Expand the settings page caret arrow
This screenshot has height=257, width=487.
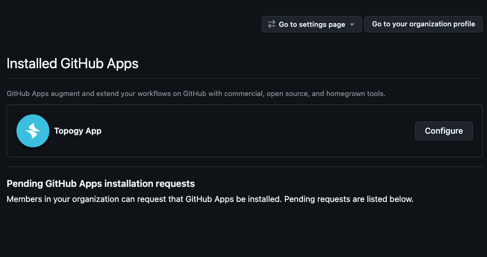pos(352,24)
